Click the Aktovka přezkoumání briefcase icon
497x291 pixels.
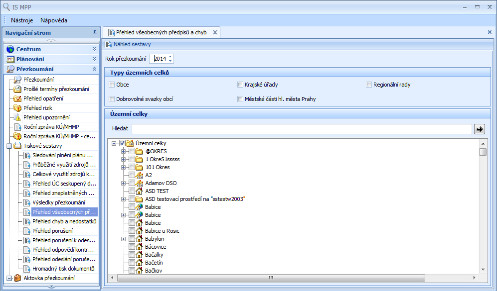coord(17,278)
